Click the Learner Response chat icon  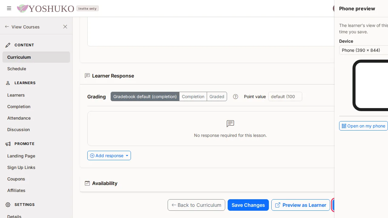click(87, 76)
